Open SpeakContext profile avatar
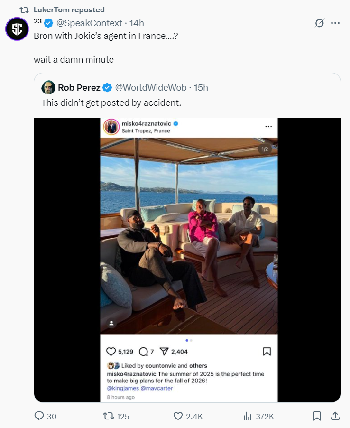The width and height of the screenshot is (350, 428). pos(17,28)
